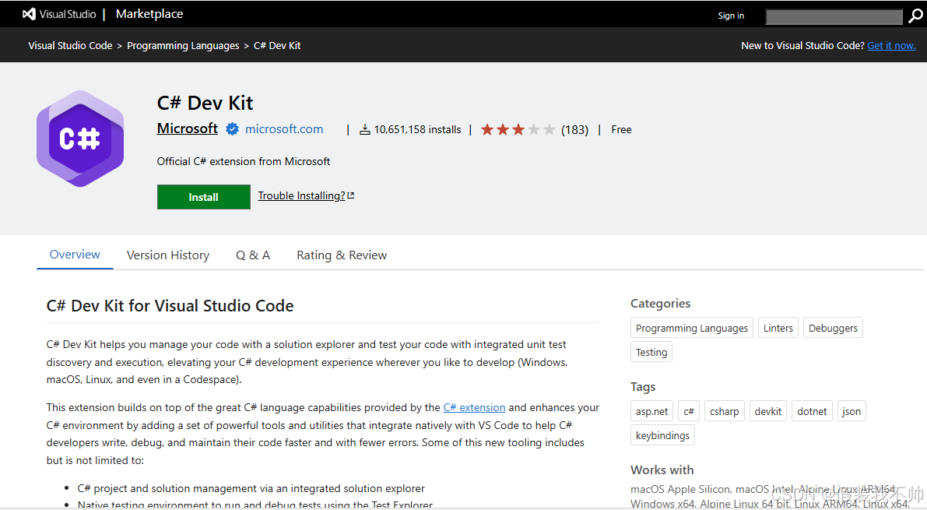Image resolution: width=927 pixels, height=510 pixels.
Task: Click the external link icon beside Trouble Installing
Action: click(x=350, y=195)
